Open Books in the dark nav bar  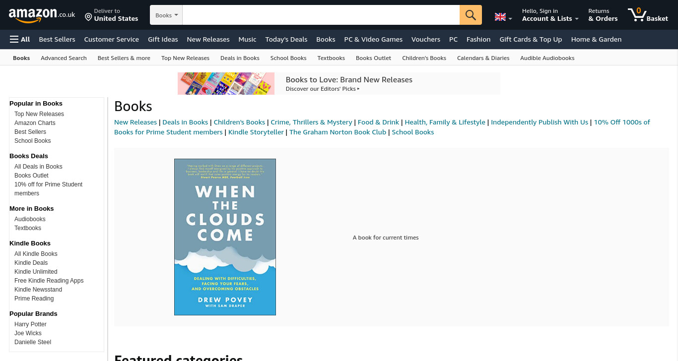(326, 39)
